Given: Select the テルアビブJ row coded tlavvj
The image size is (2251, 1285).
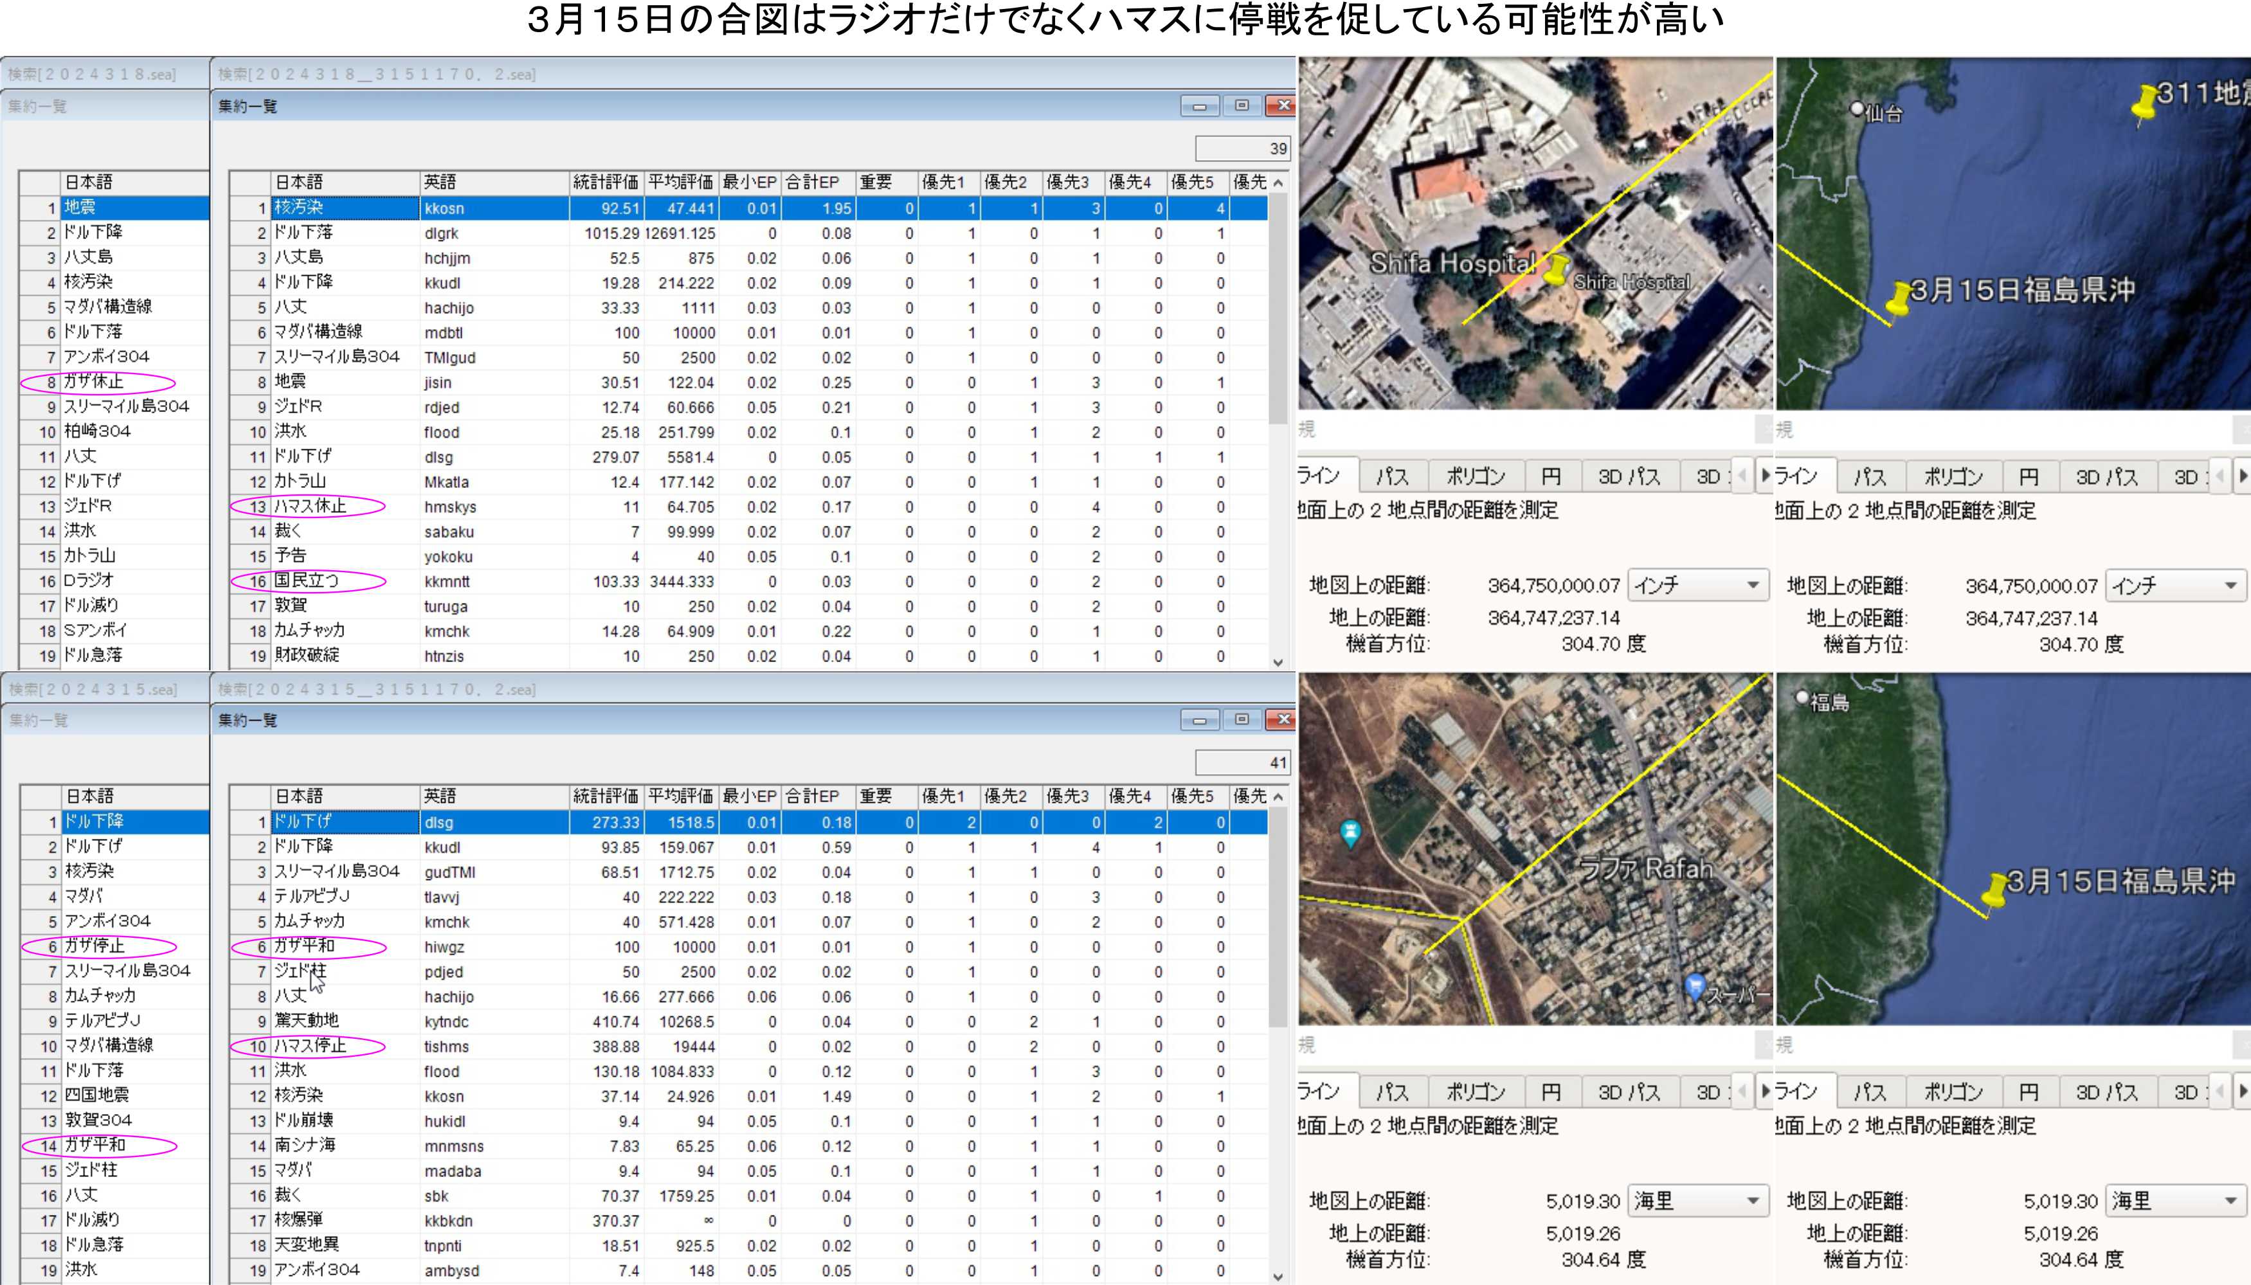Looking at the screenshot, I should [x=748, y=897].
